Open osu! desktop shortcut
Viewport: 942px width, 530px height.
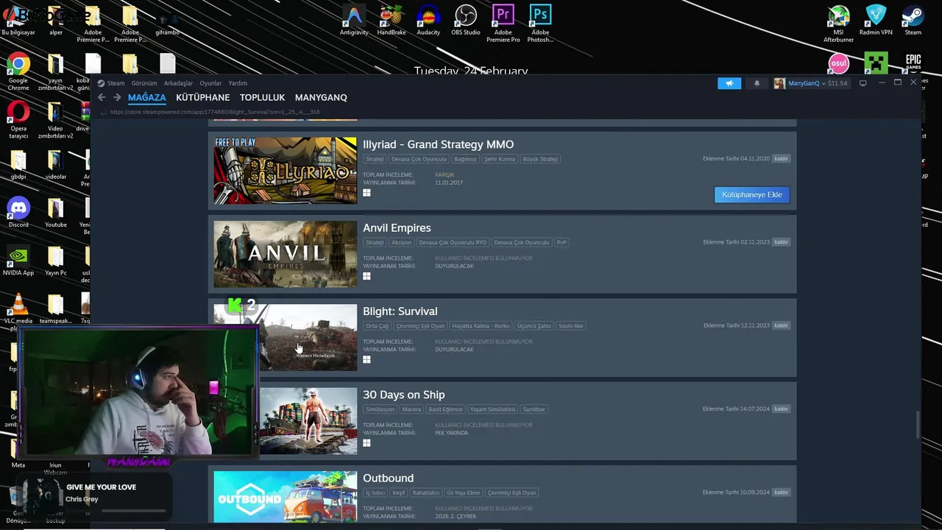(x=839, y=63)
